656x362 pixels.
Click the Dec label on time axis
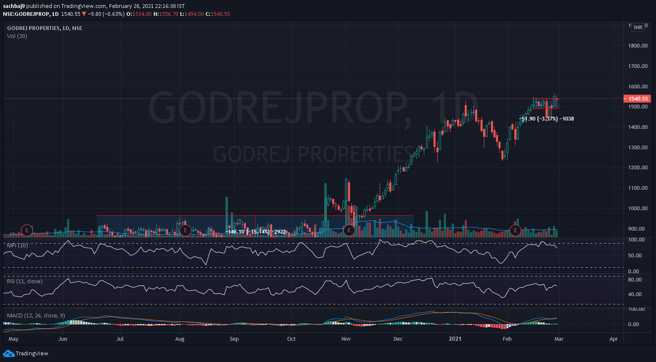point(398,339)
